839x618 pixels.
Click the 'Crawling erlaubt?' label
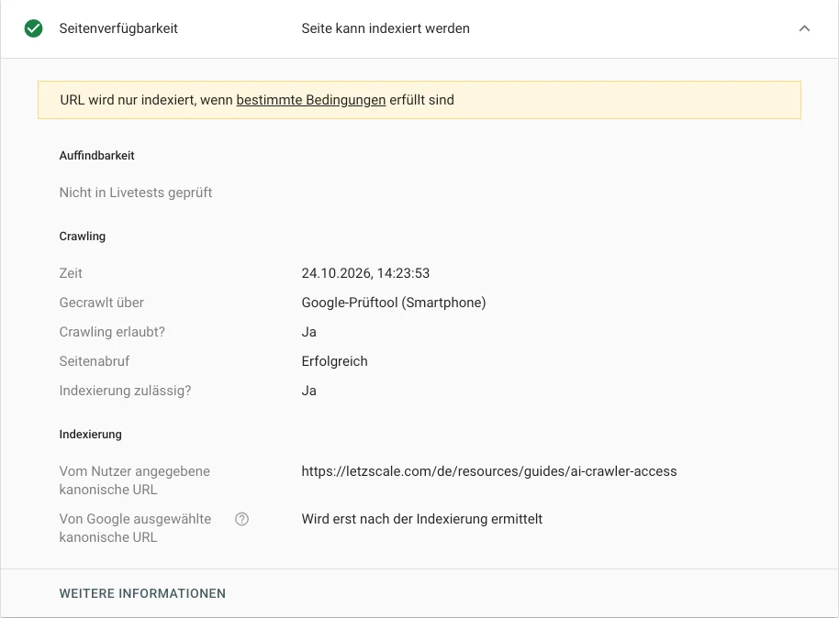pyautogui.click(x=112, y=332)
